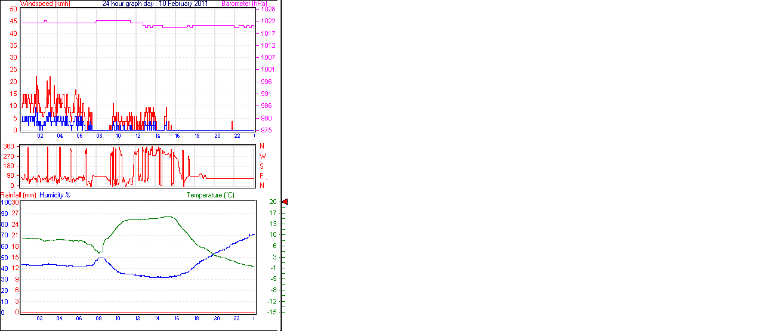Click the "W" compass direction label
Screen dimensions: 759x331
coord(262,156)
